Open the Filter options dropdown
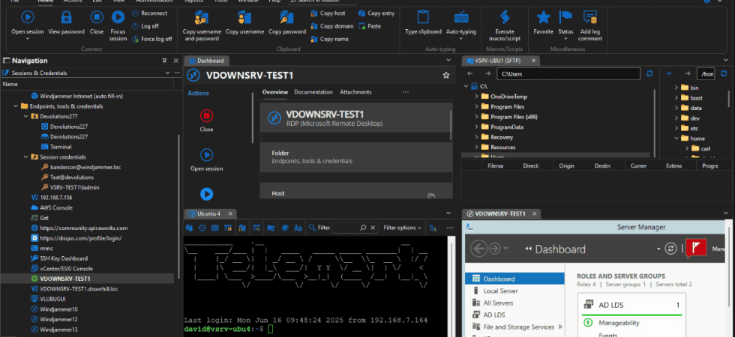The height and width of the screenshot is (337, 735). click(402, 228)
